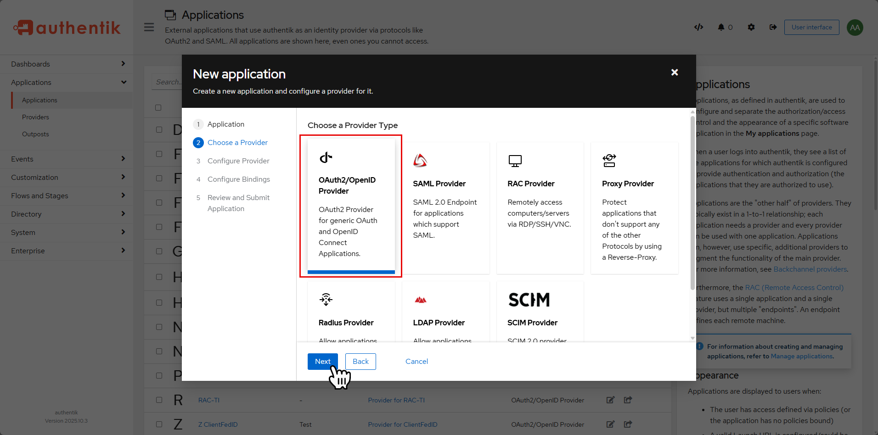Image resolution: width=878 pixels, height=435 pixels.
Task: Pick the RAC Provider monitor icon
Action: click(515, 161)
